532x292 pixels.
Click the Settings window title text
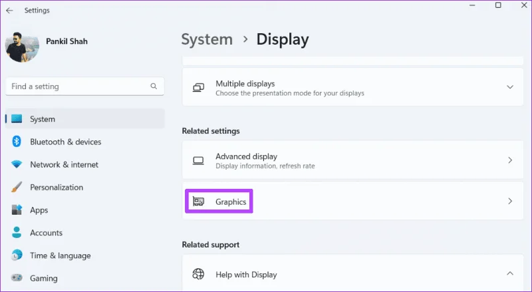(x=37, y=11)
